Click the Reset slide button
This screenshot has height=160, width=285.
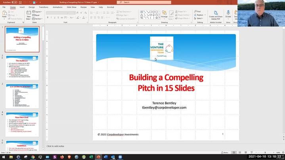click(36, 15)
